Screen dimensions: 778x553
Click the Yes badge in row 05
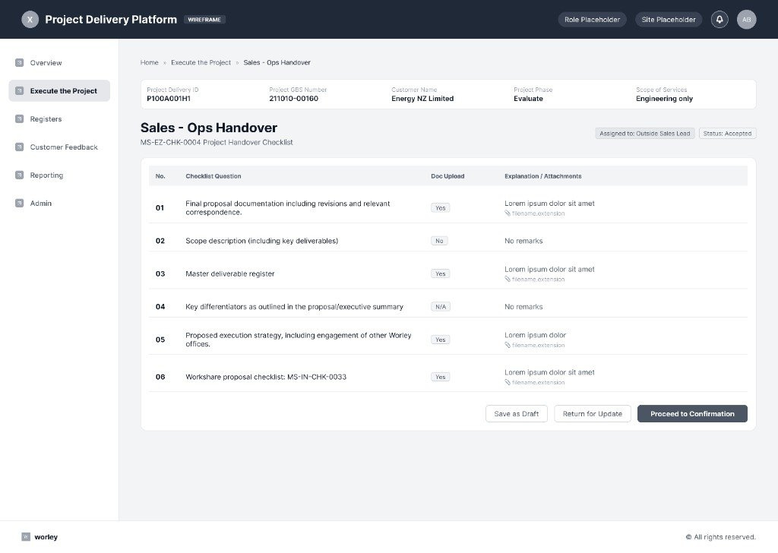tap(440, 340)
